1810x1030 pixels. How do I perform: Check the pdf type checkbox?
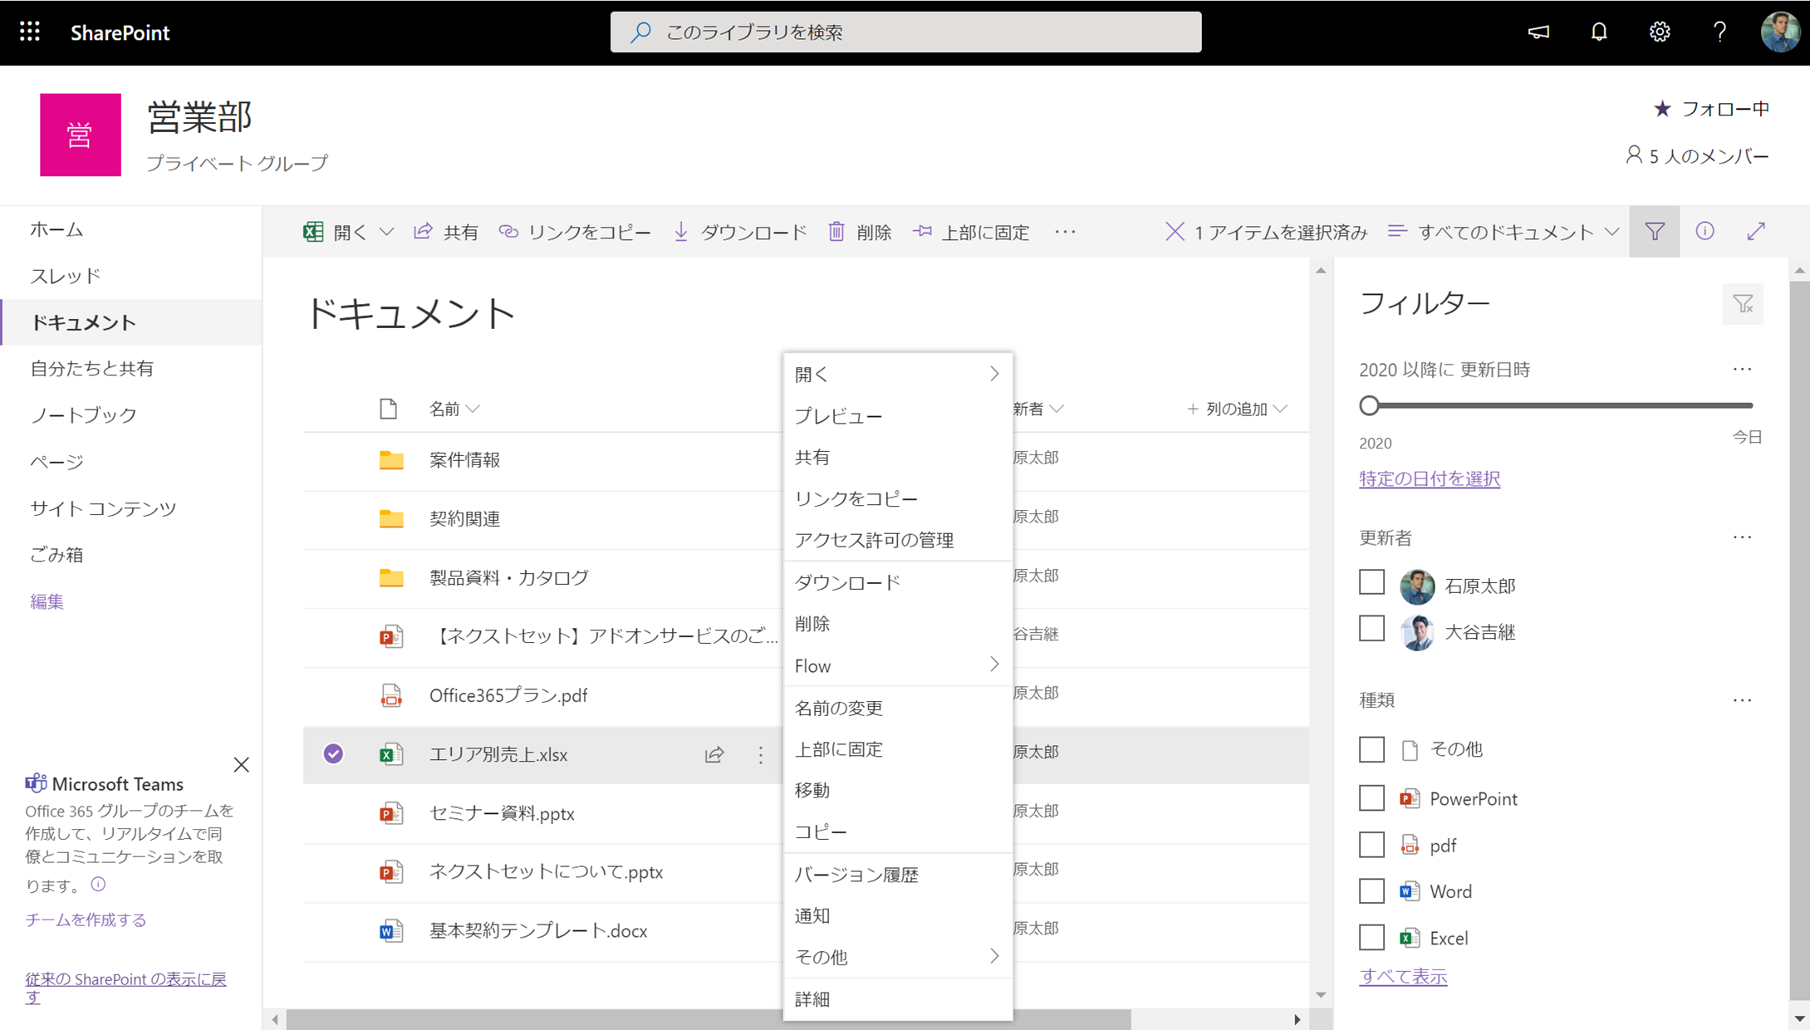(1372, 845)
